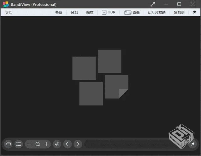Click the magnifier zoom reset icon
The height and width of the screenshot is (156, 201).
pyautogui.click(x=38, y=144)
